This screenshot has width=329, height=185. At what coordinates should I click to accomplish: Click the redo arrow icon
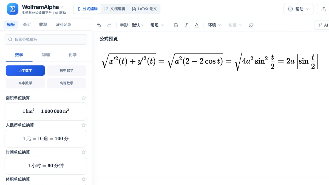[109, 25]
